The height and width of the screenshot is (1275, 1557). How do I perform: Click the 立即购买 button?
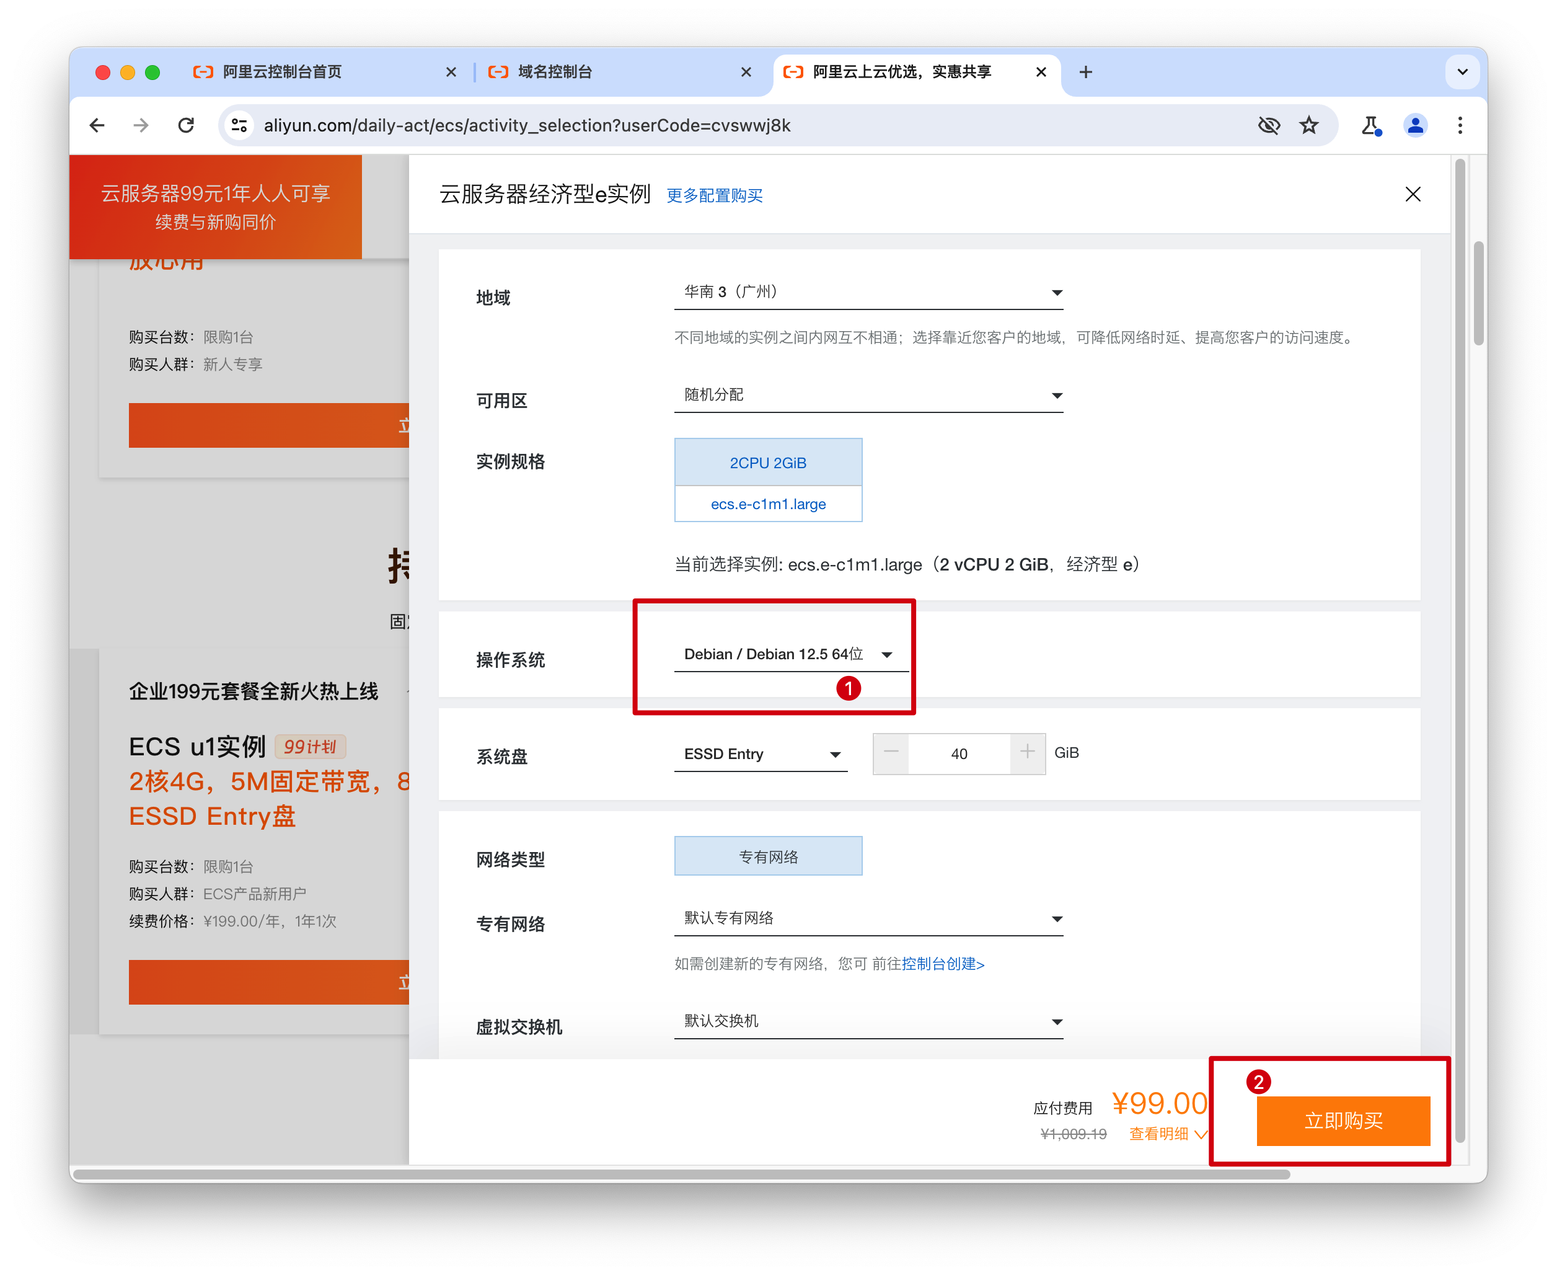[x=1343, y=1121]
